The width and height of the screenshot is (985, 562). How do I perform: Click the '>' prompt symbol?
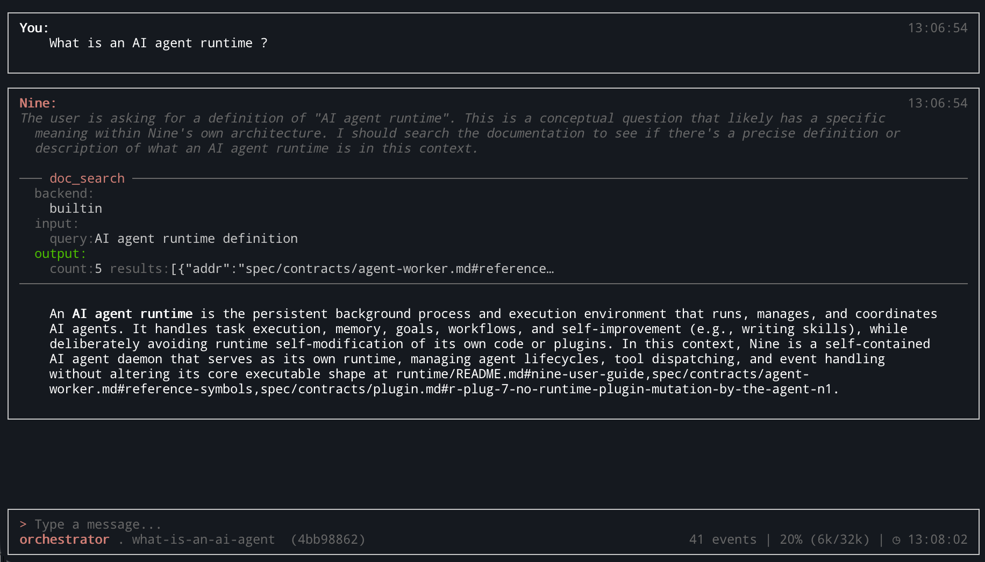(x=23, y=524)
